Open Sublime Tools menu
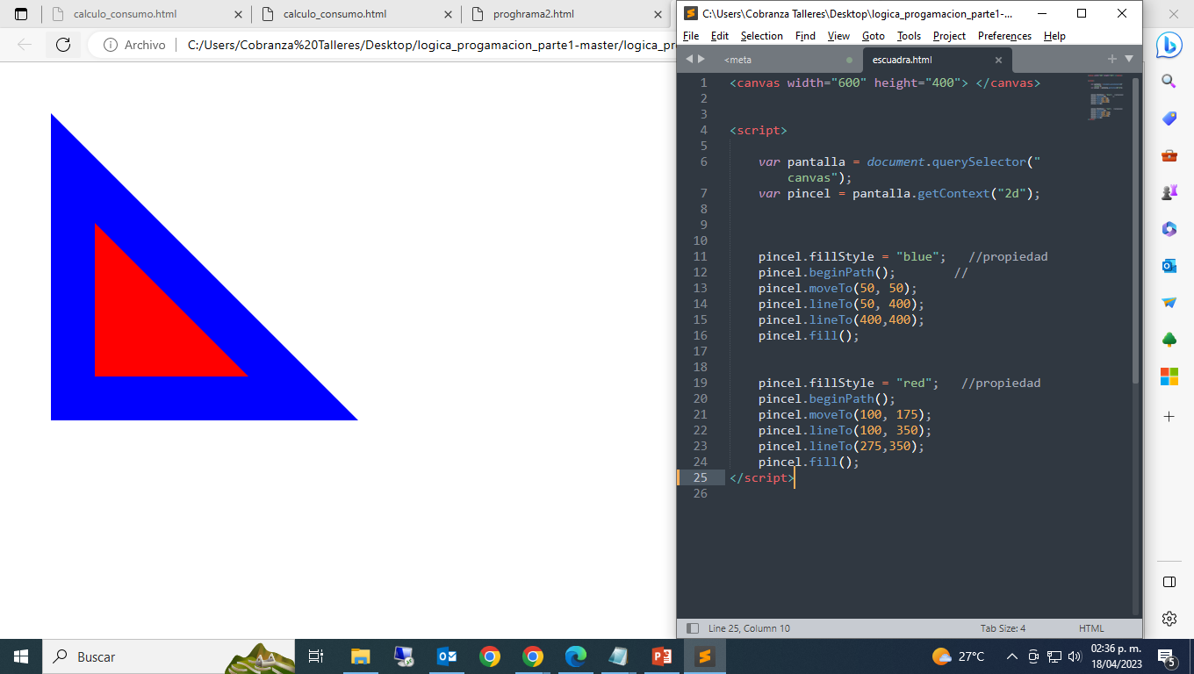 910,36
